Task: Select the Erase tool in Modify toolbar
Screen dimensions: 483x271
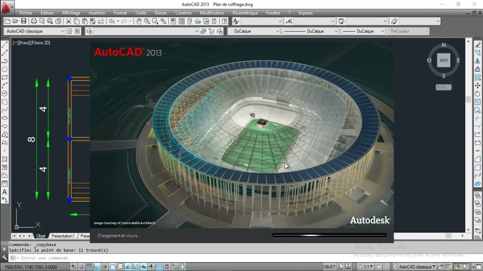Action: [478, 44]
